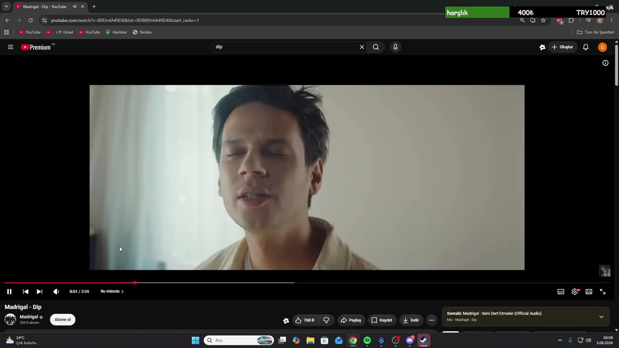The width and height of the screenshot is (619, 348).
Task: Open Chrome profile avatar 'E'
Action: pyautogui.click(x=600, y=20)
